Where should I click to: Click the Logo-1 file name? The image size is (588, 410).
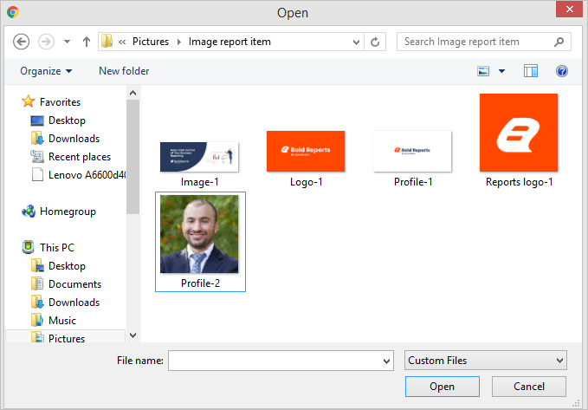click(x=306, y=182)
